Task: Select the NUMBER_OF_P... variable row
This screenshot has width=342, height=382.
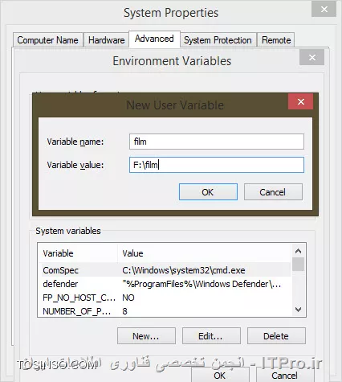Action: [x=166, y=311]
